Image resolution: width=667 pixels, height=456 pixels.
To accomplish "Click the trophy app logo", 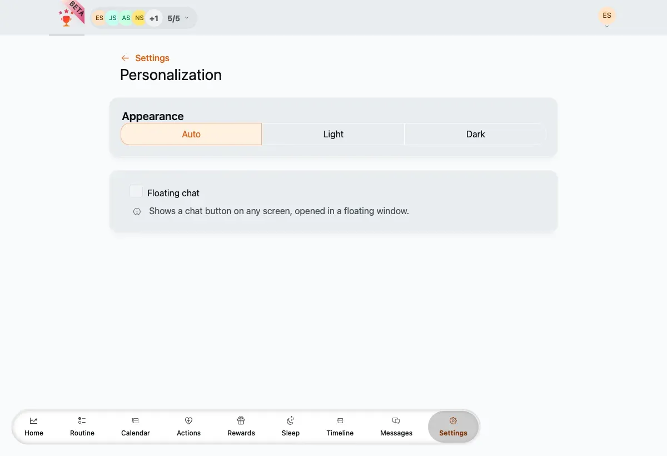I will pyautogui.click(x=67, y=18).
